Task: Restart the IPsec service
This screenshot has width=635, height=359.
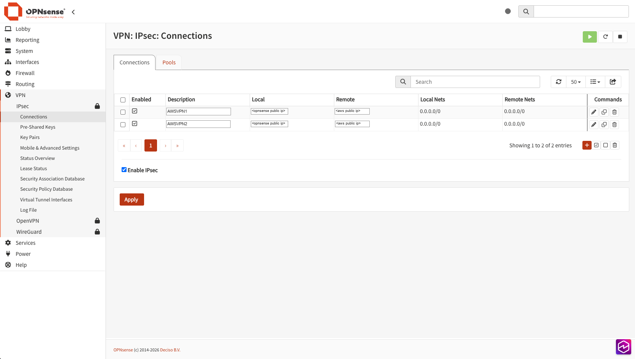Action: coord(605,37)
